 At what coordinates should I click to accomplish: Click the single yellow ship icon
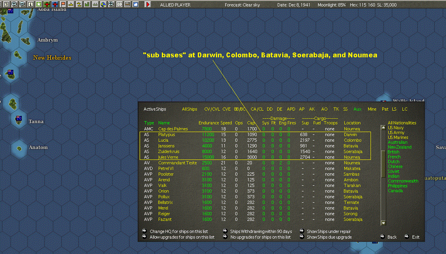[x=71, y=4]
